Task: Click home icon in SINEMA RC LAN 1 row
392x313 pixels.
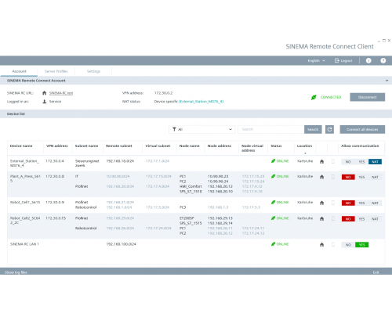Action: tap(321, 245)
